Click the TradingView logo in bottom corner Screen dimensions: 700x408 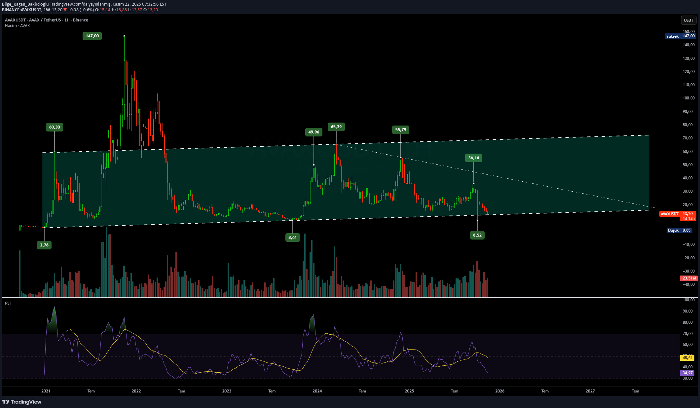tap(22, 402)
